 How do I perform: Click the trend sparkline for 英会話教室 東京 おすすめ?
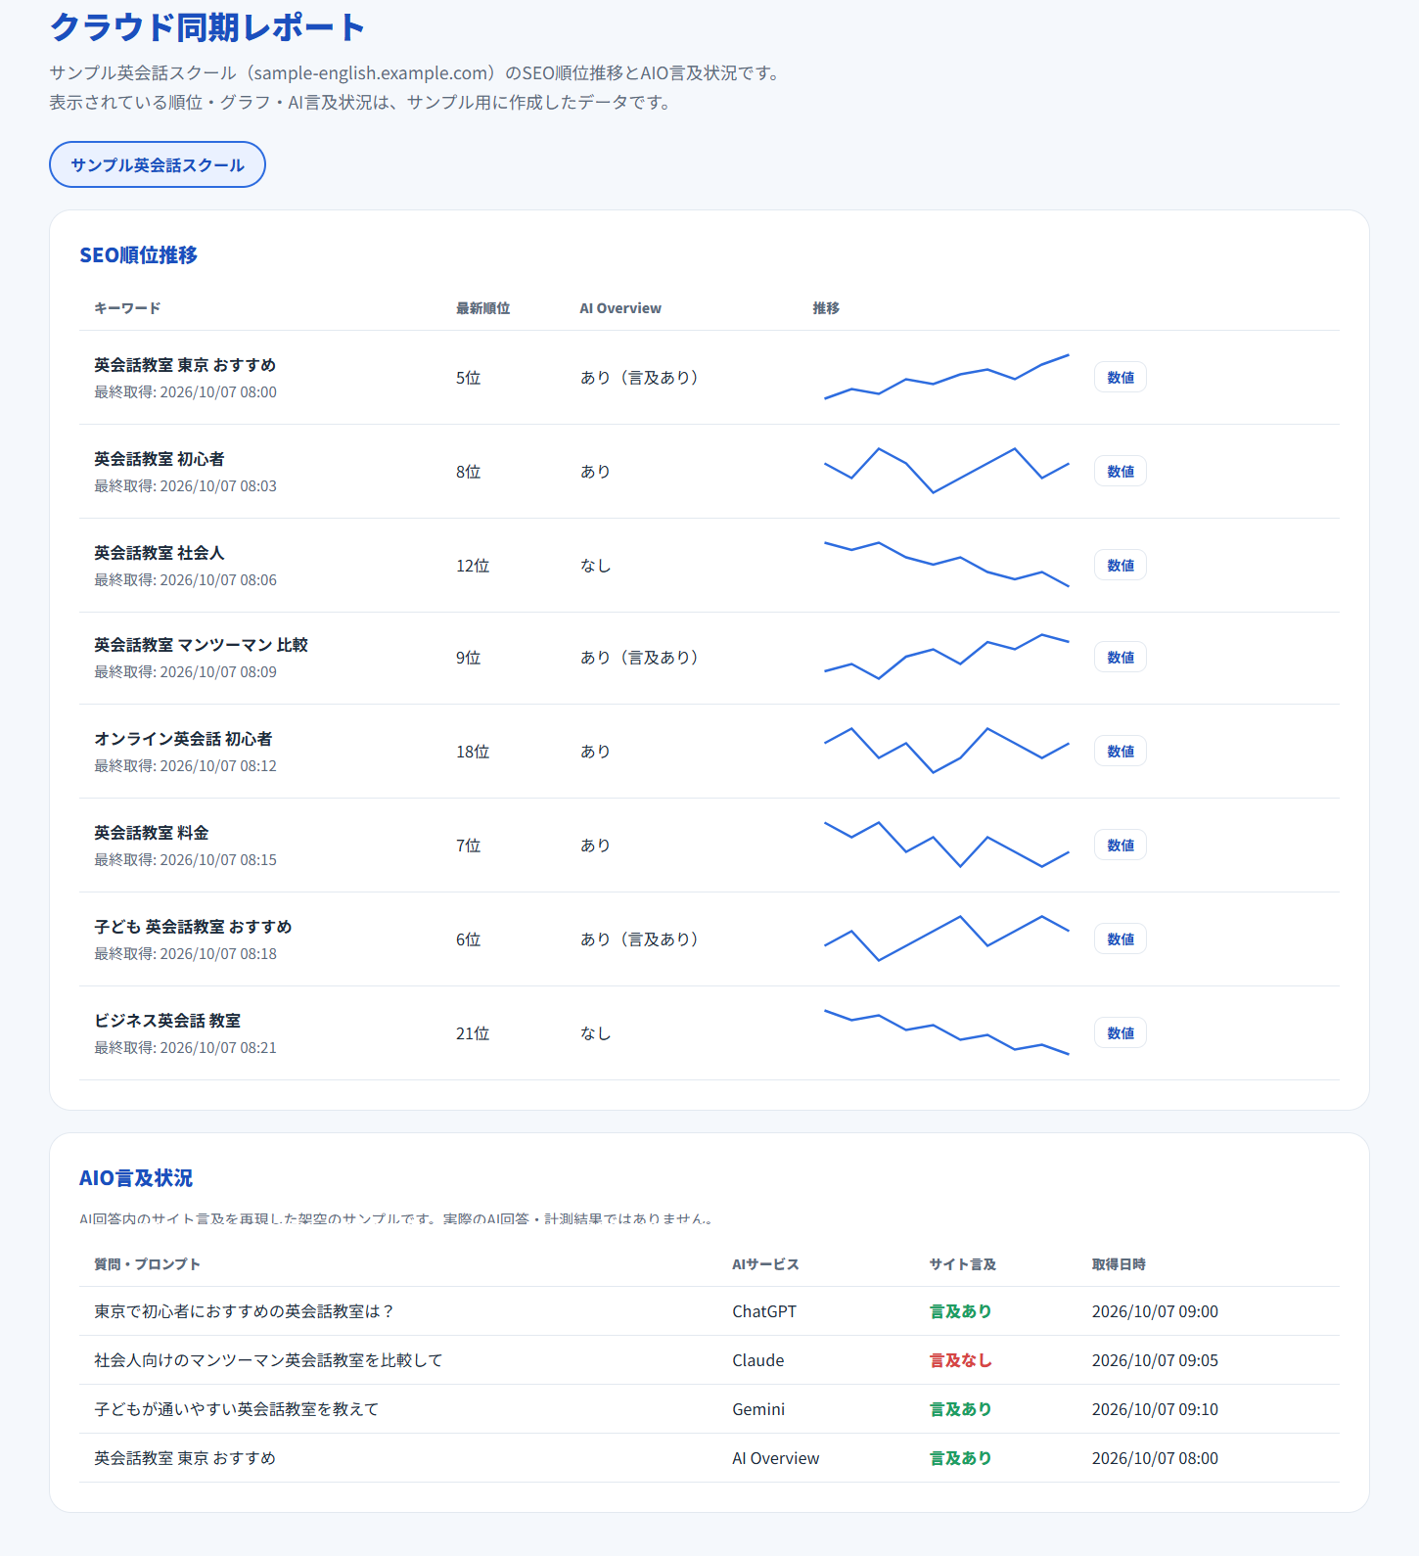pyautogui.click(x=946, y=377)
